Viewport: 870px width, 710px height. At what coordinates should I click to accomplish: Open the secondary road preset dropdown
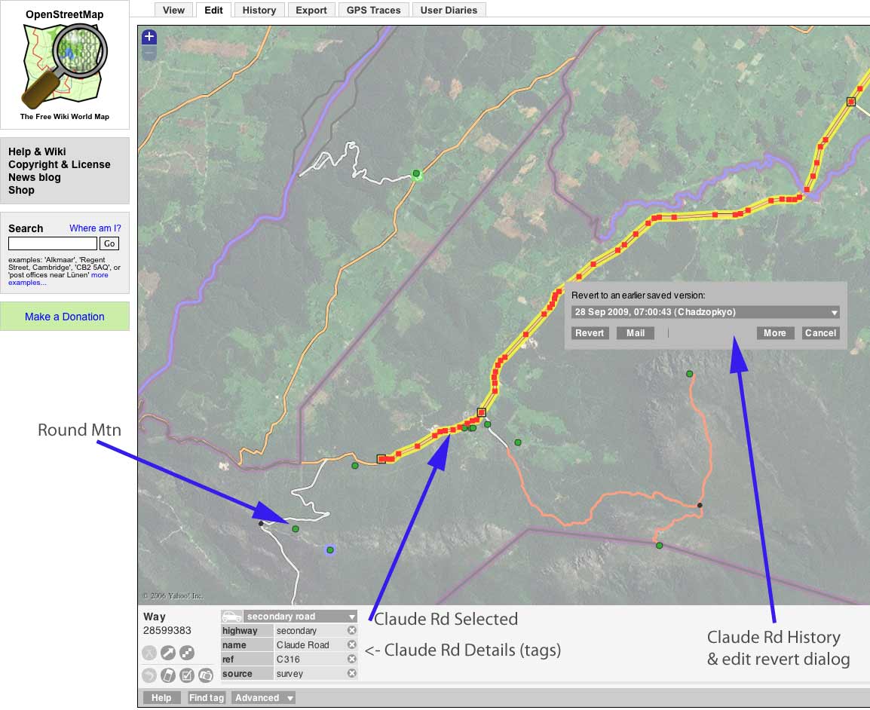pos(300,617)
